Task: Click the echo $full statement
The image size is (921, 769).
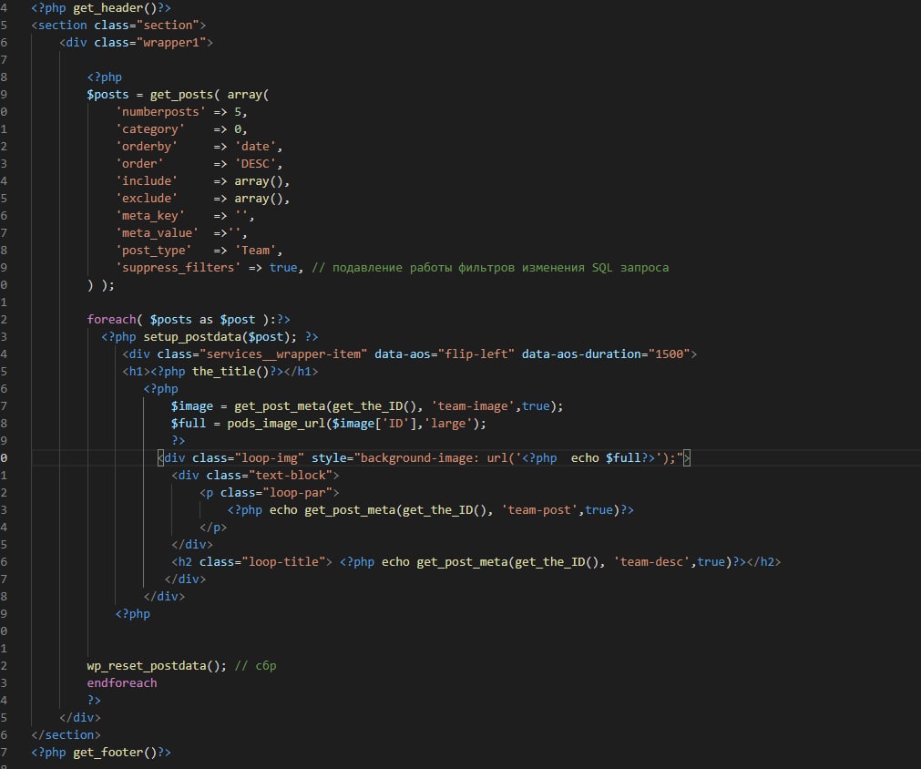Action: click(x=606, y=458)
